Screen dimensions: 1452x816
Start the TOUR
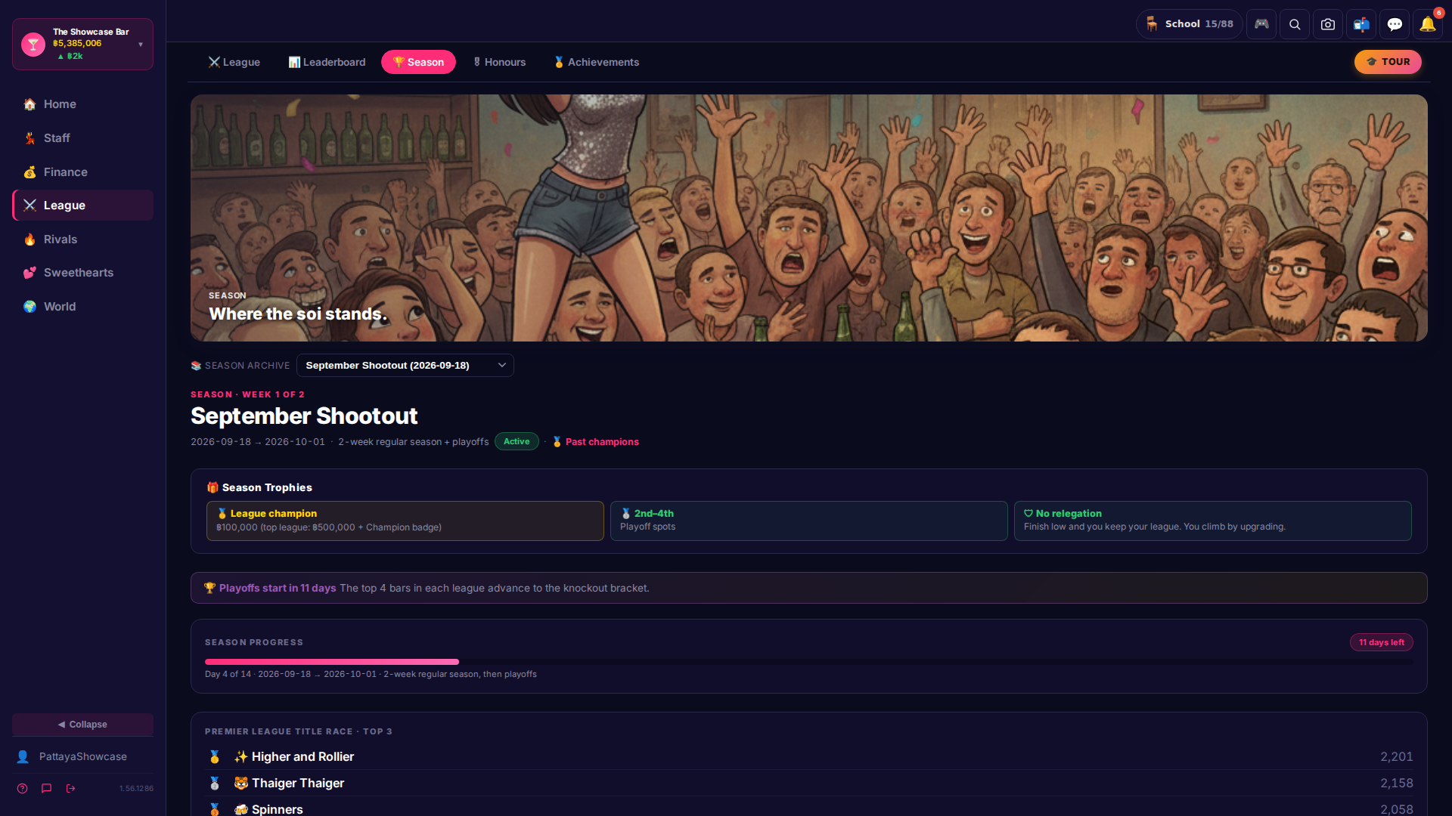coord(1388,62)
